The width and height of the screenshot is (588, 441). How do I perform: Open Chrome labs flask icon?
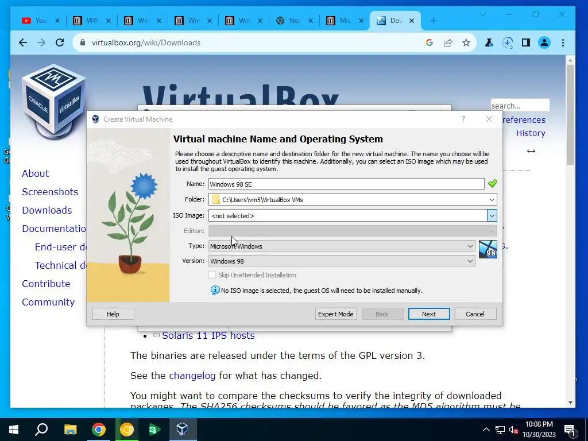489,42
